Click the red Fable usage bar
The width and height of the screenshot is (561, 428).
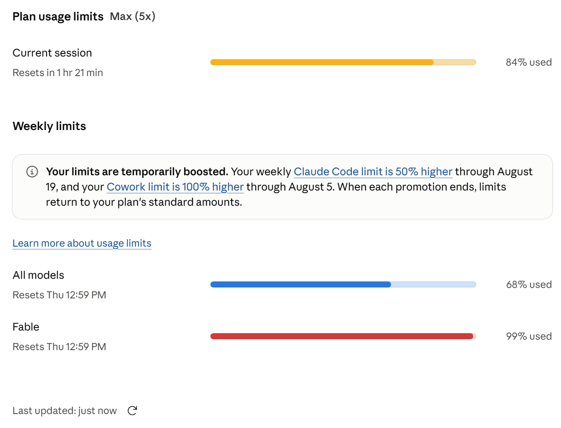343,336
